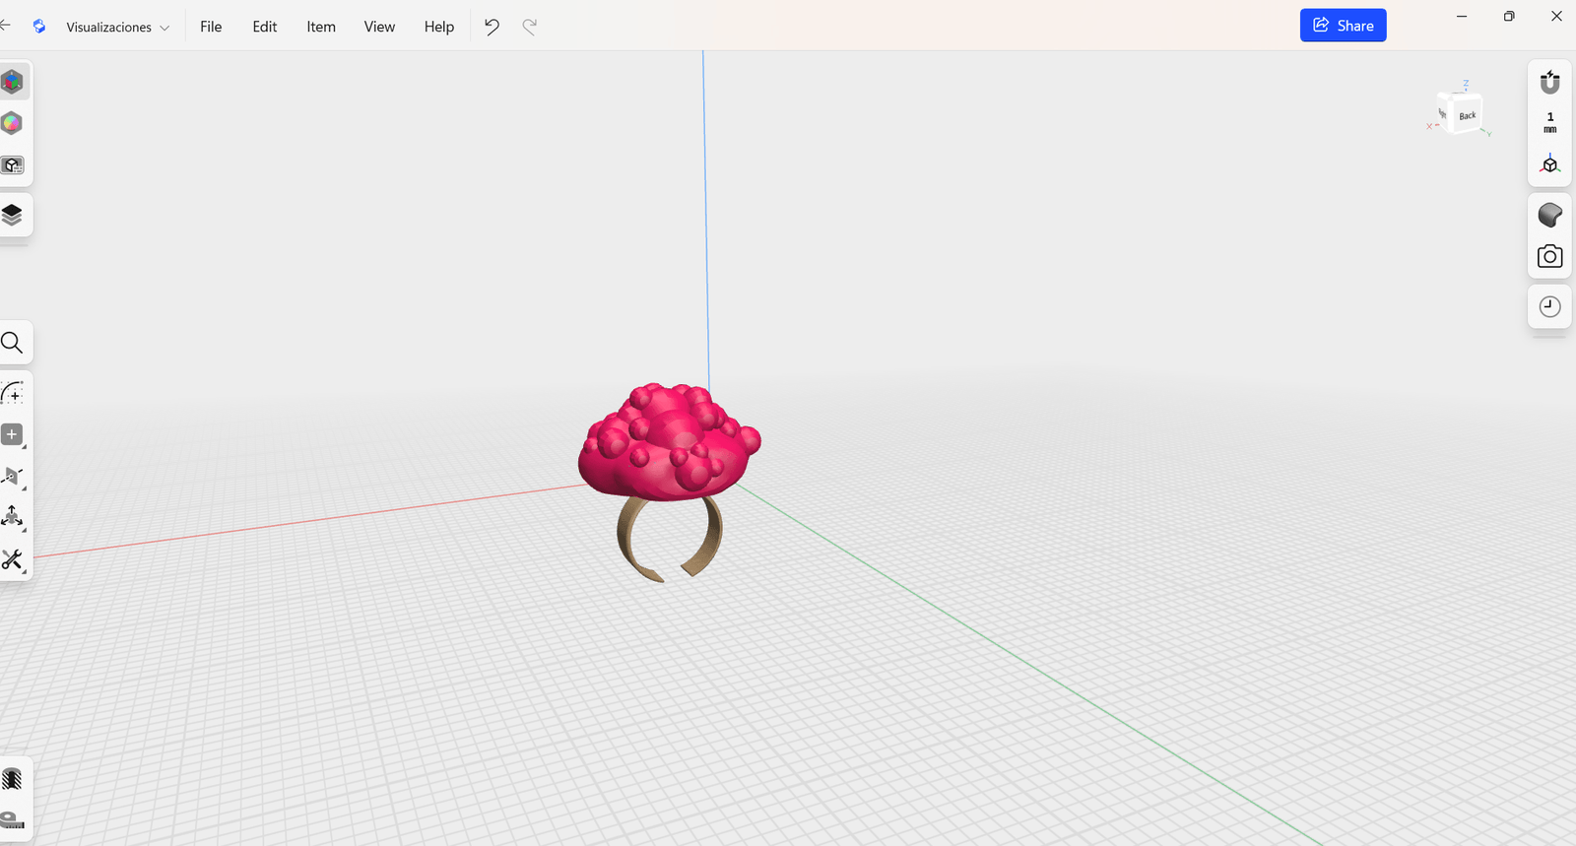The height and width of the screenshot is (846, 1576).
Task: Take a screenshot with the camera icon
Action: tap(1550, 257)
